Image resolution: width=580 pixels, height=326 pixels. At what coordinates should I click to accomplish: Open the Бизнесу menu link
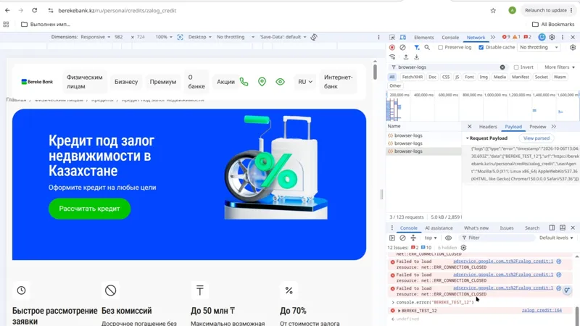[x=125, y=82]
